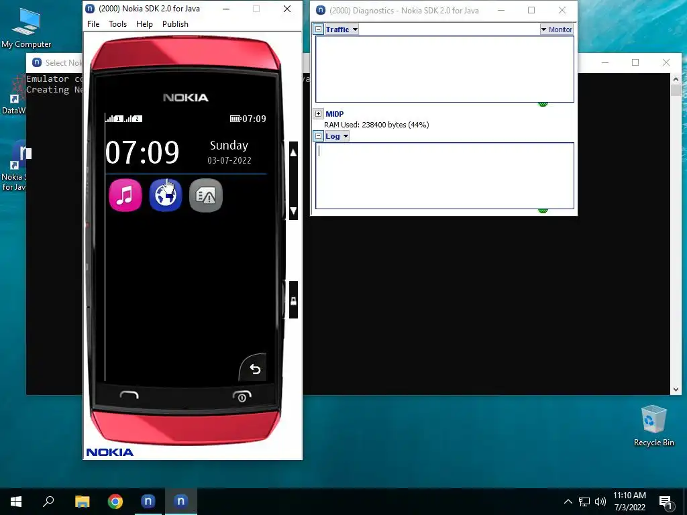This screenshot has width=687, height=515.
Task: Switch to the active Nokia SDK taskbar button
Action: (181, 502)
